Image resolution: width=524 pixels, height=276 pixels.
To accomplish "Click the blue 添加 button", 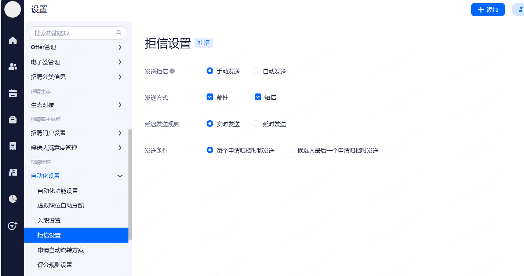I will coord(488,10).
